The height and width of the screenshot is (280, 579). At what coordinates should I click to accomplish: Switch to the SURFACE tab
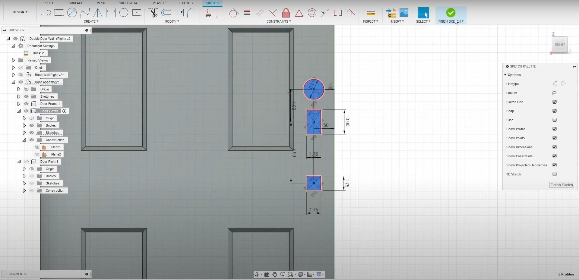[76, 3]
